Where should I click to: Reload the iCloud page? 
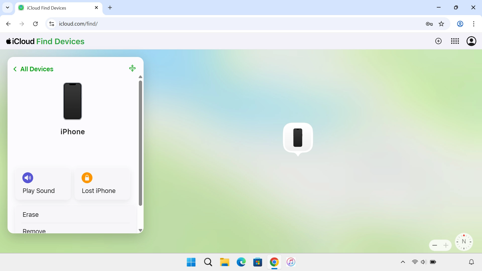(35, 24)
